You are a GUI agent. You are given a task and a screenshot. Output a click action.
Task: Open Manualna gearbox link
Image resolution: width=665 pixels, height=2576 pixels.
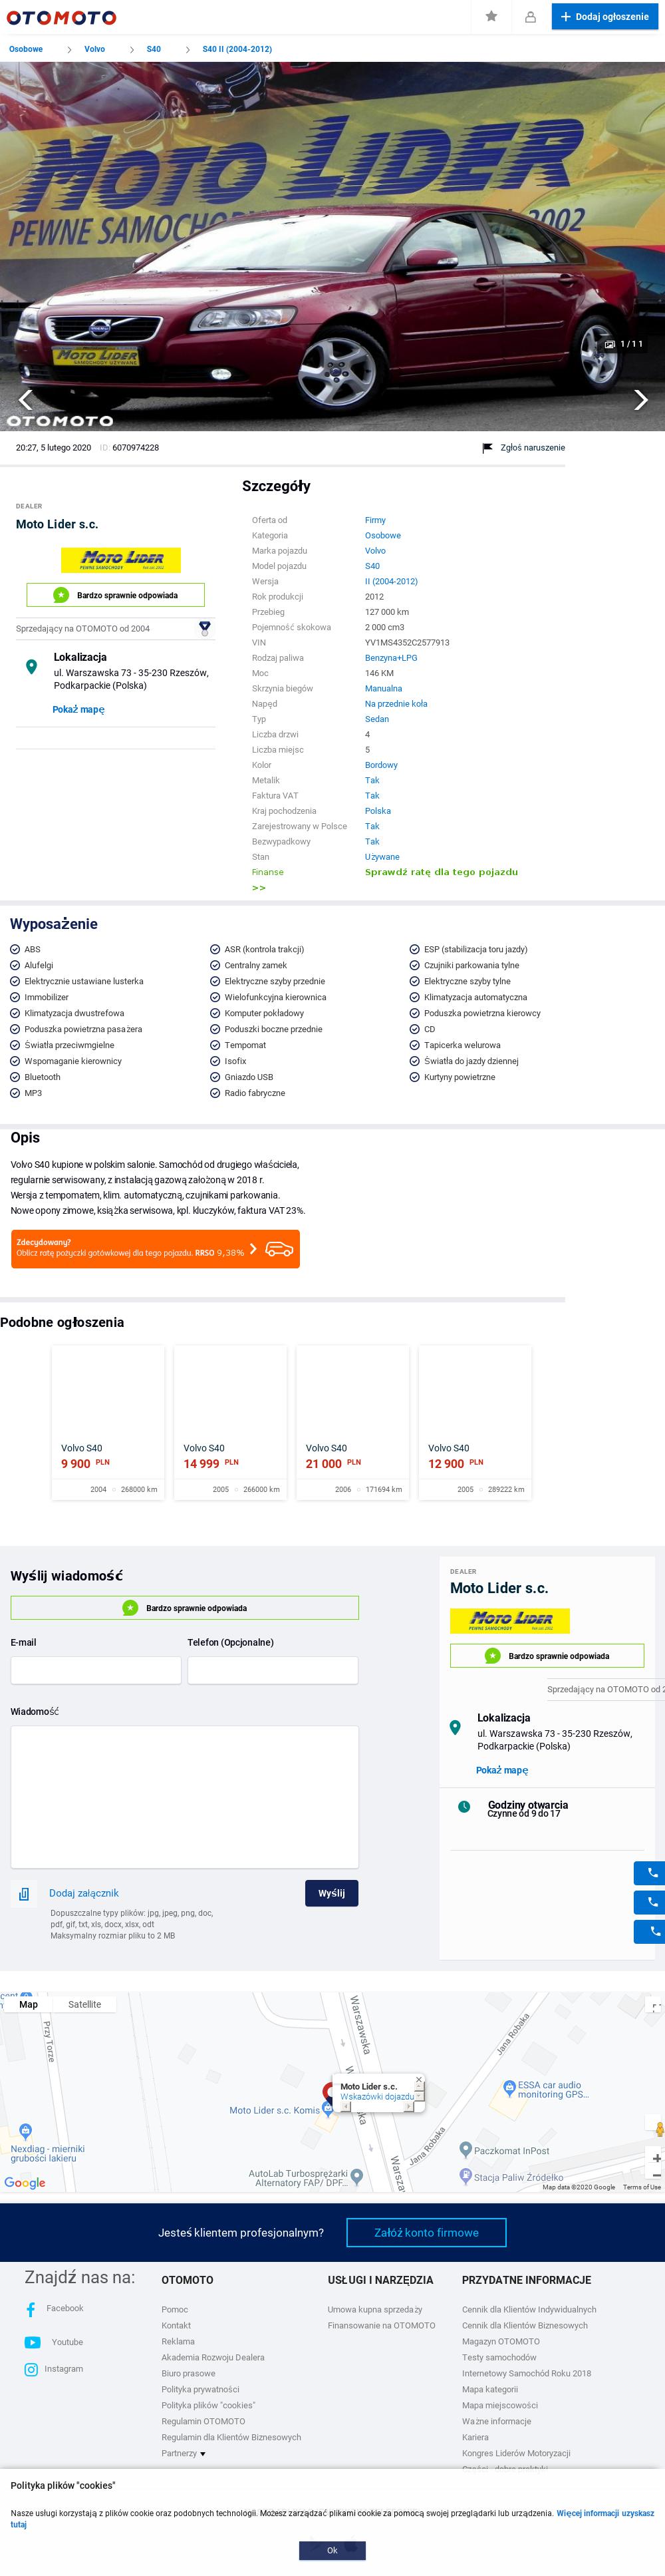click(383, 688)
